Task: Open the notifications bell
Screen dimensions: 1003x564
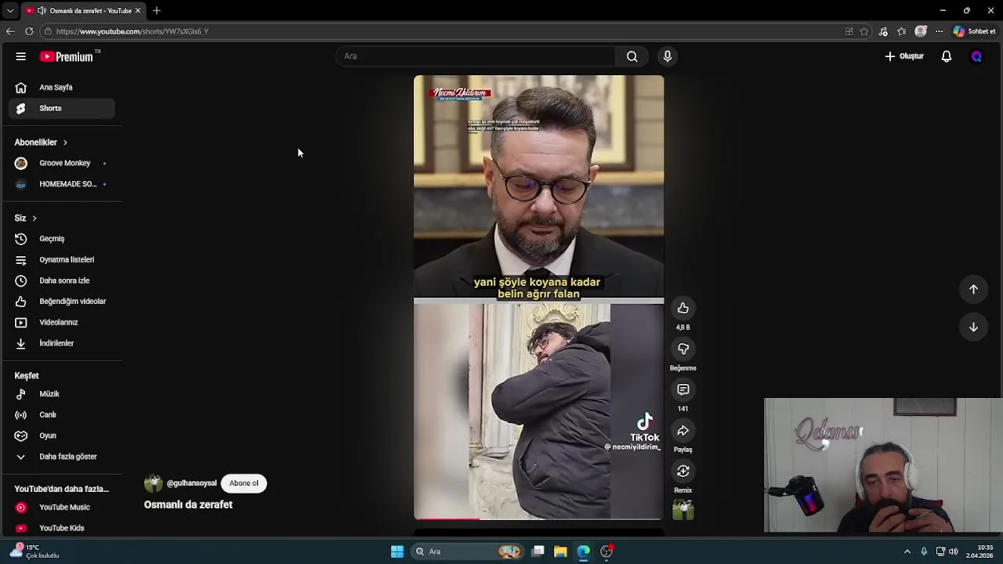Action: coord(947,56)
